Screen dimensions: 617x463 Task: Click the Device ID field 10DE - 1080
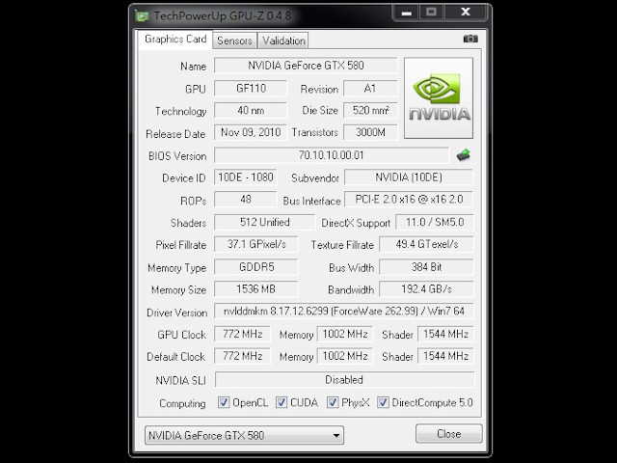(x=246, y=177)
